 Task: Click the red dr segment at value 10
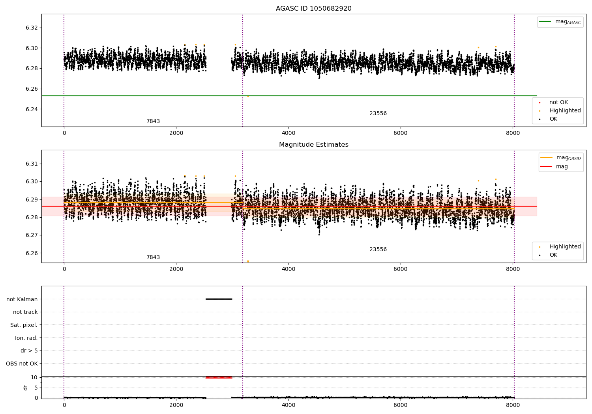pyautogui.click(x=219, y=377)
